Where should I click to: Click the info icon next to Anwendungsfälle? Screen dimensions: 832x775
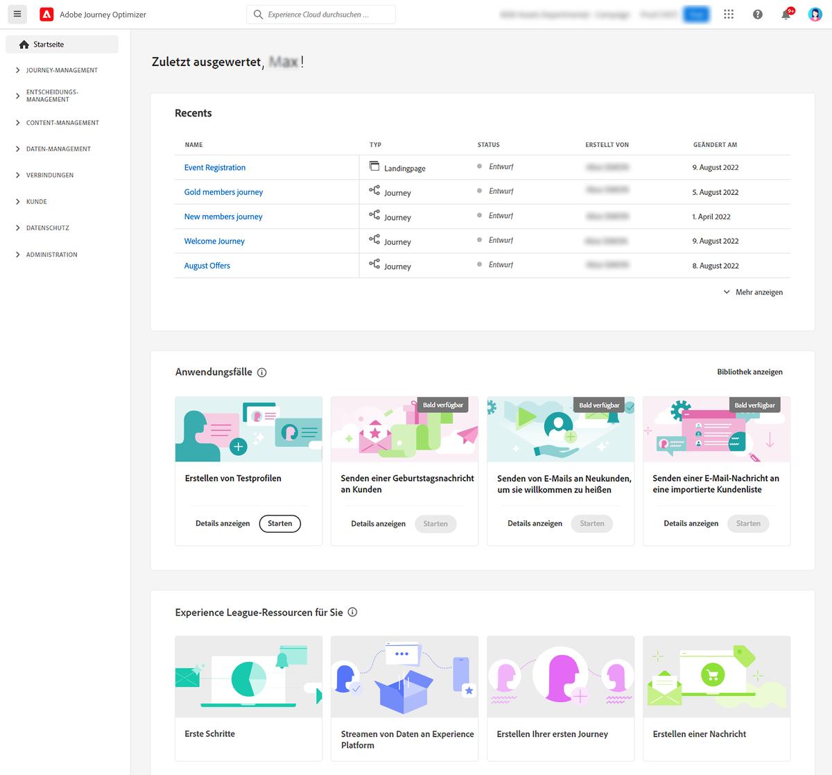(x=261, y=373)
